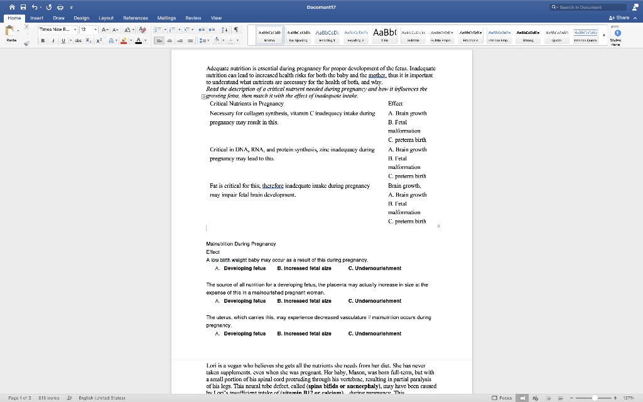Open the font name dropdown
The width and height of the screenshot is (643, 402).
[75, 30]
